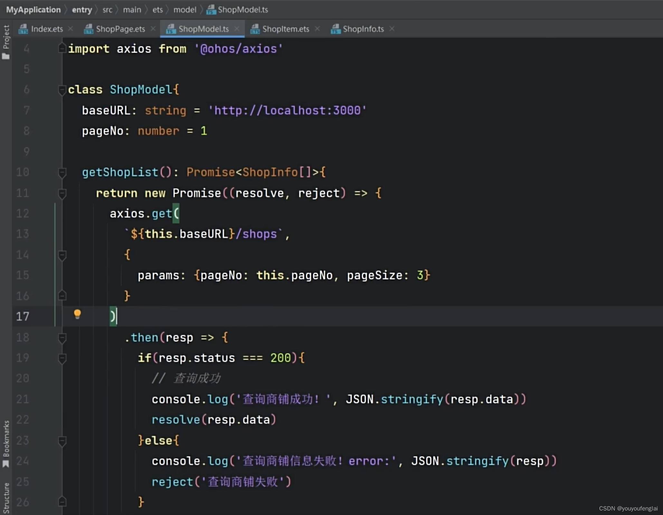Collapse the if status block on line 19
Screen dimensions: 663x515
pyautogui.click(x=62, y=358)
